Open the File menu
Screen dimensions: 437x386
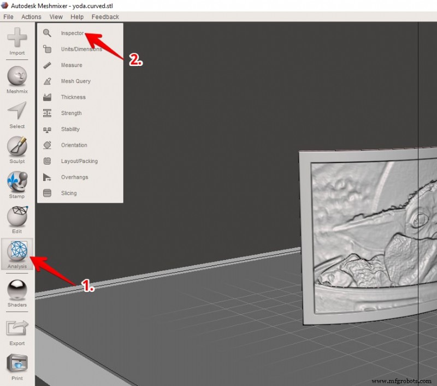tap(8, 17)
